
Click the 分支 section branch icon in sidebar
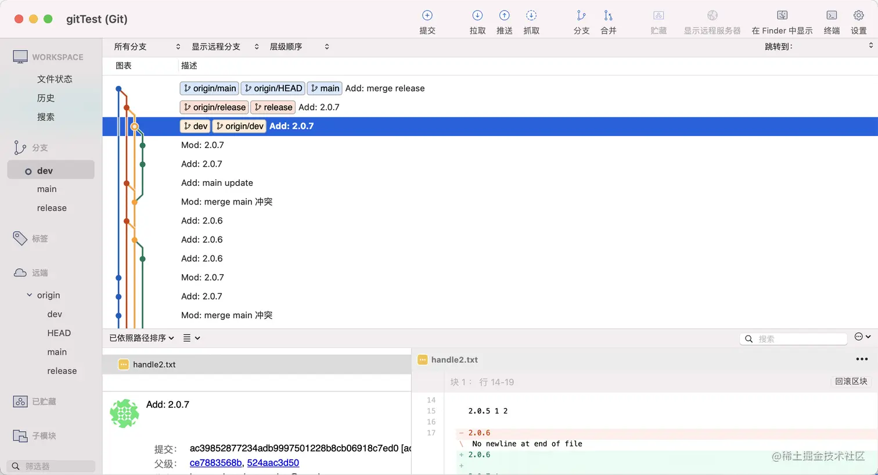[20, 147]
